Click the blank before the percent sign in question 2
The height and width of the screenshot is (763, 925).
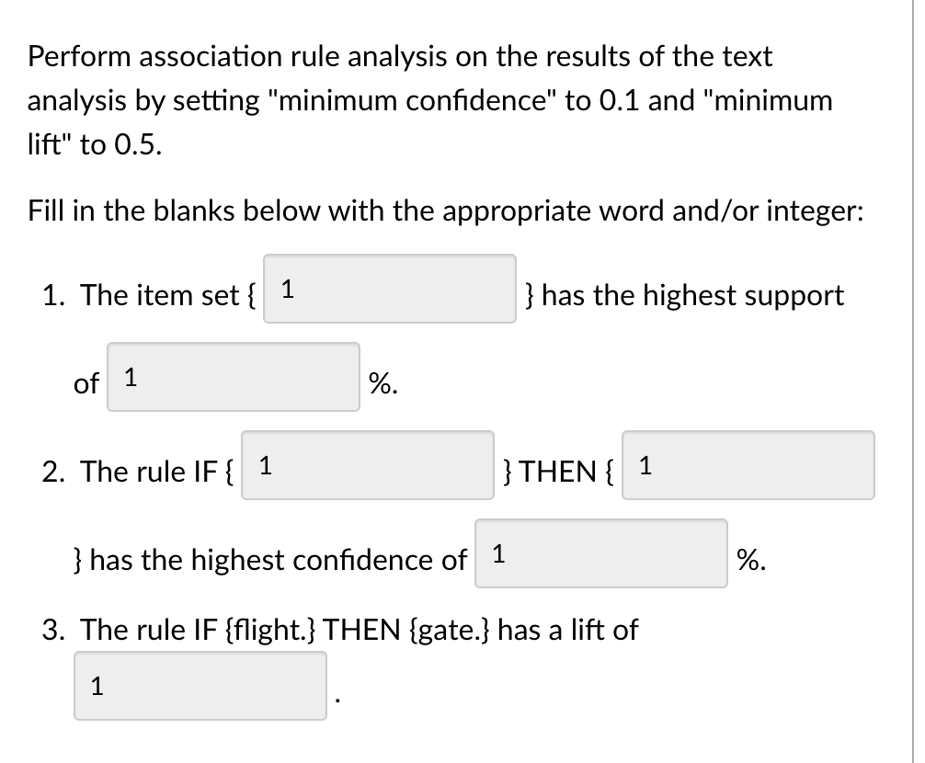[x=600, y=553]
